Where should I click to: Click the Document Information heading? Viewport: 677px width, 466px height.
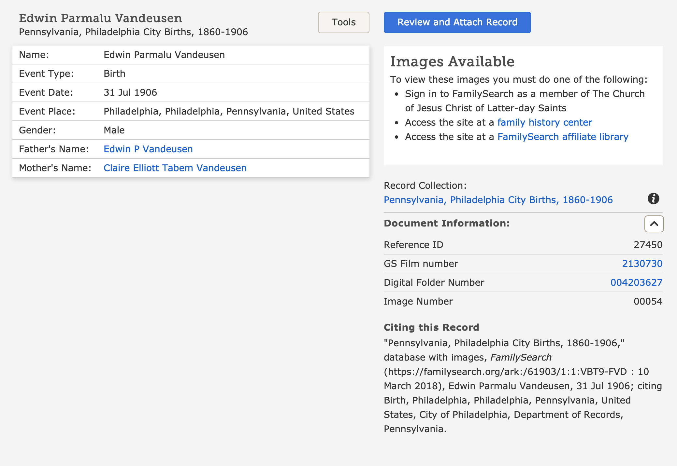[x=447, y=223]
